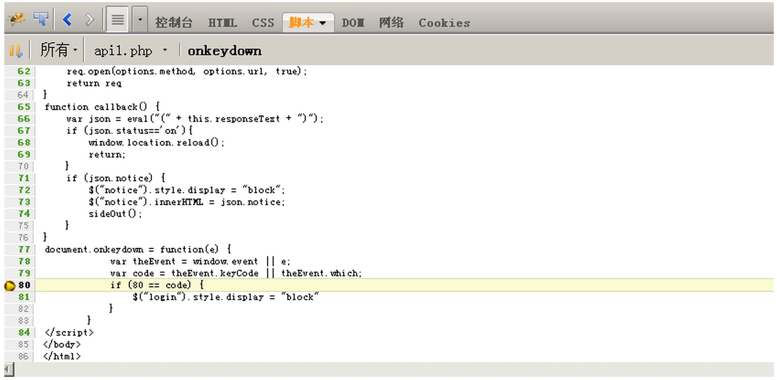Open the api1.php file selector dropdown
Image resolution: width=777 pixels, height=380 pixels.
pos(131,51)
